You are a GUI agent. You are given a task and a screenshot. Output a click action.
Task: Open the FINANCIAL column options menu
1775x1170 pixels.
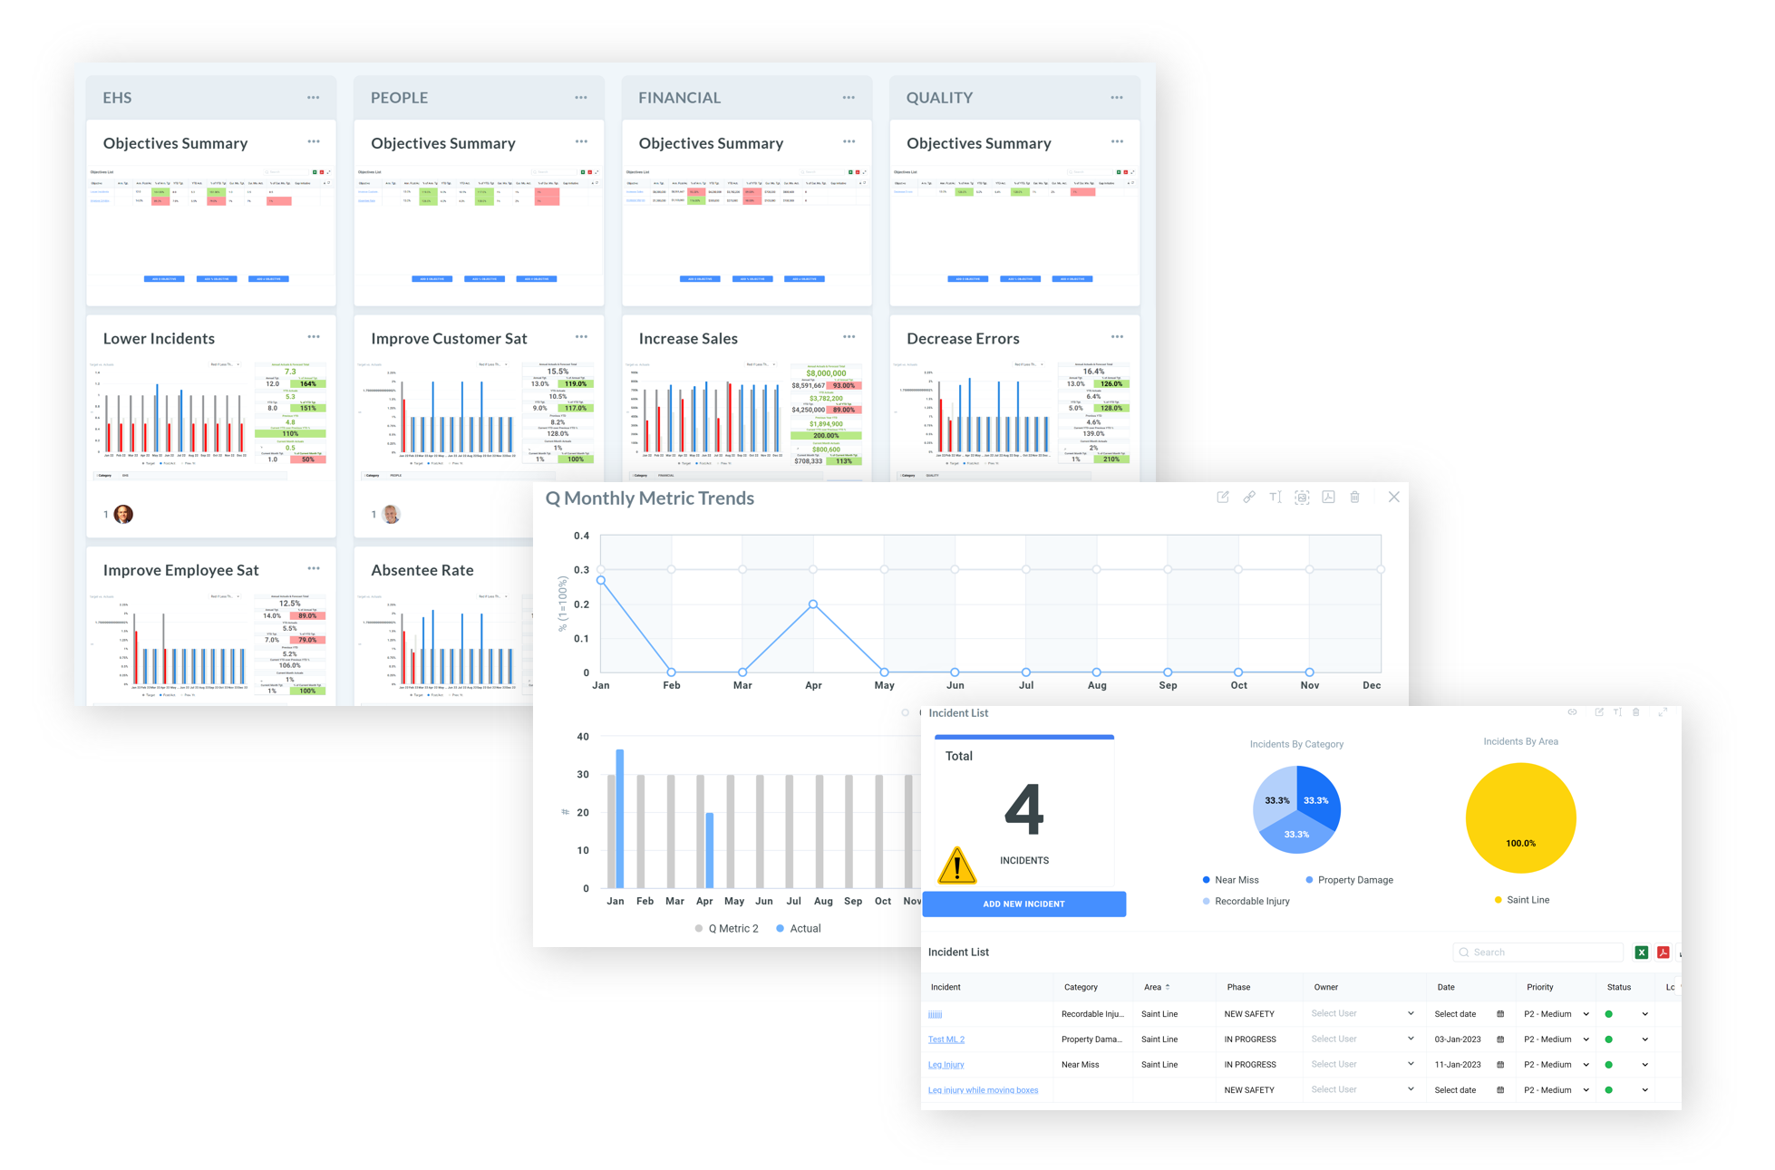pos(849,97)
